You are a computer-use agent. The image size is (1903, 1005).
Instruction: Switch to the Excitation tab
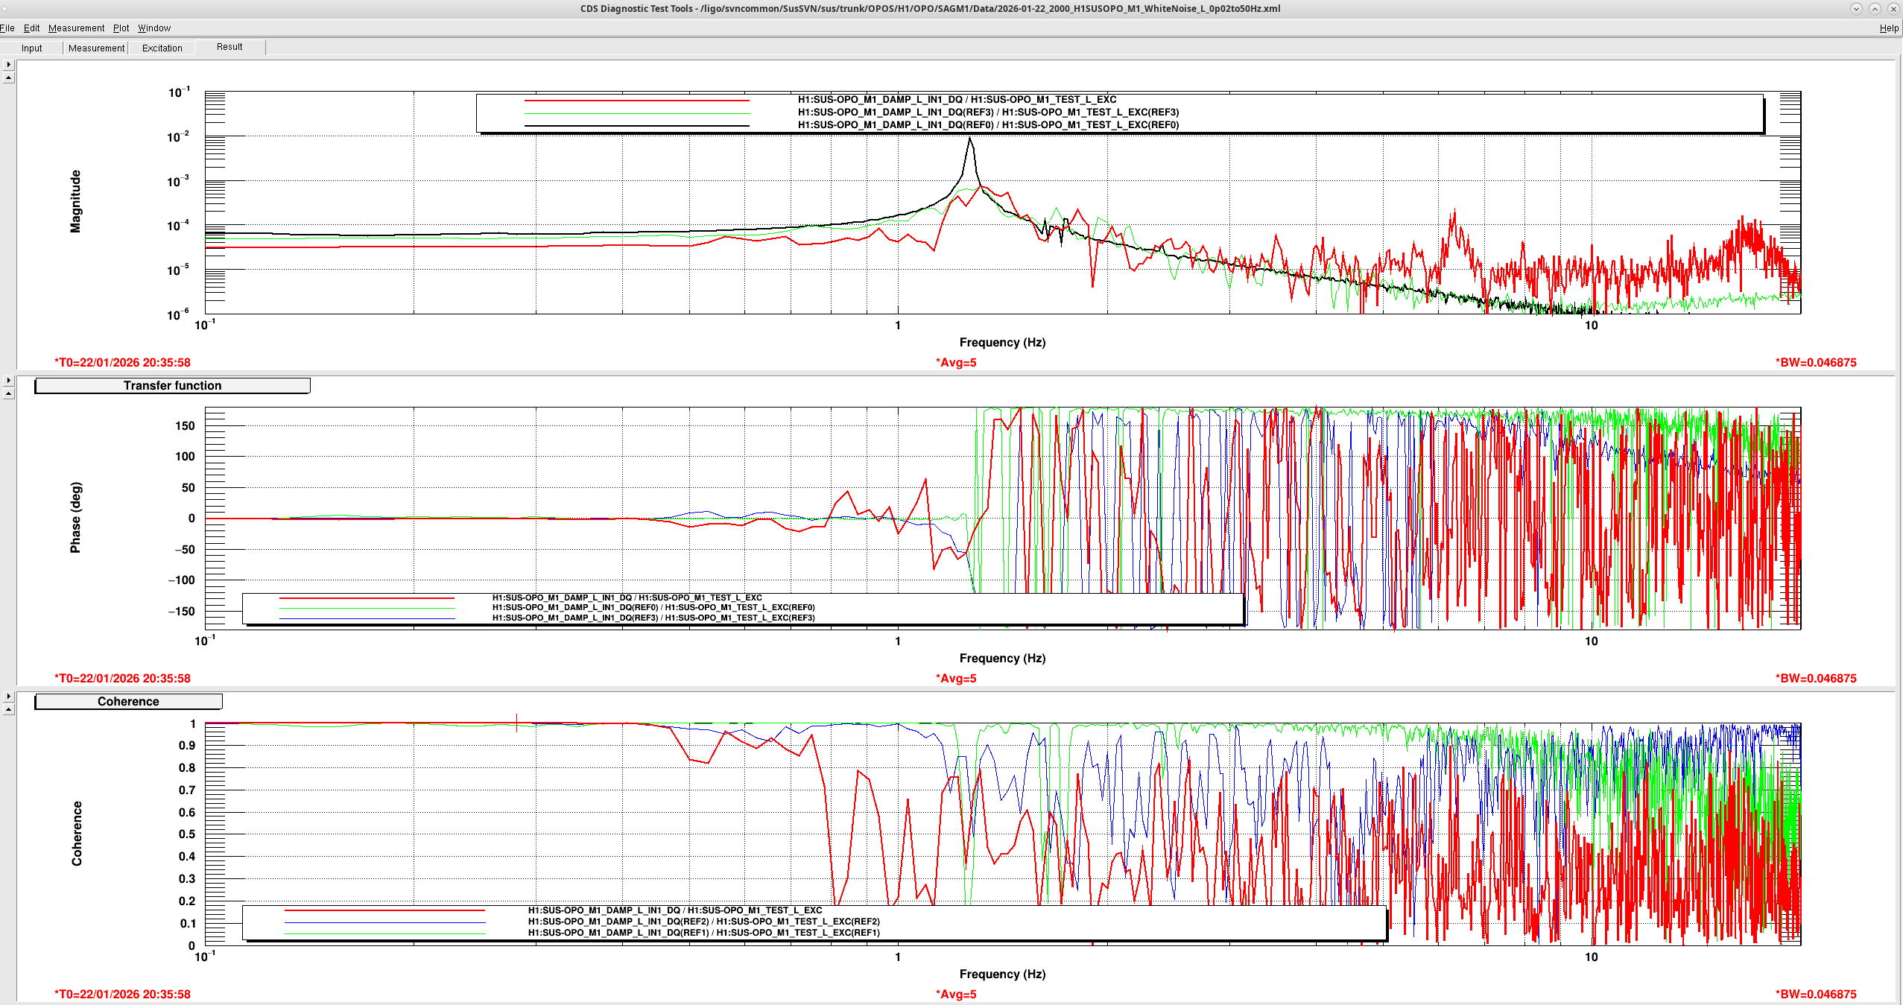pos(162,48)
